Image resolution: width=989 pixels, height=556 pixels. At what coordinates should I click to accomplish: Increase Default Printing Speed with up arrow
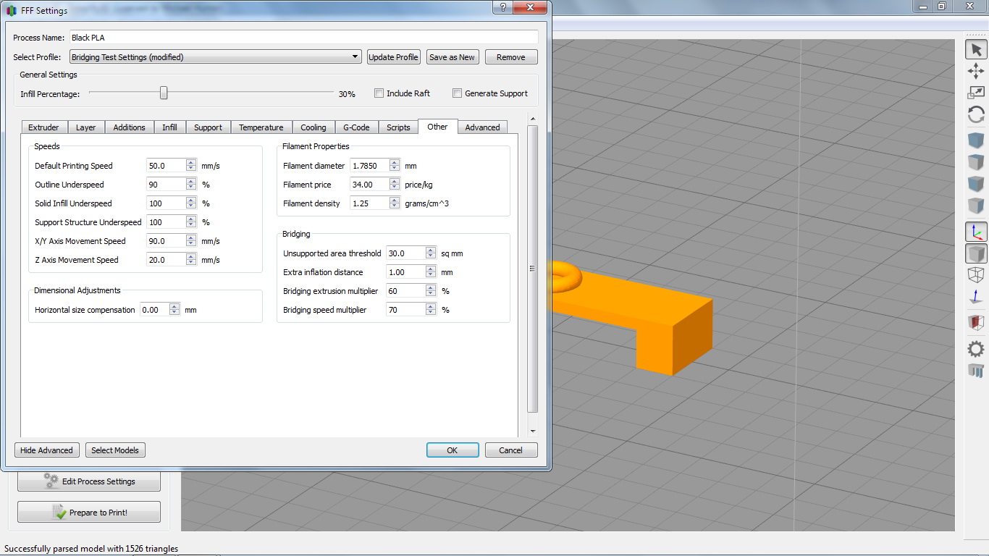click(x=191, y=163)
